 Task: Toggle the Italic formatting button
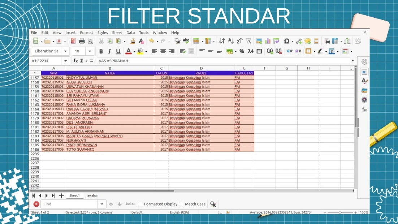(x=109, y=51)
